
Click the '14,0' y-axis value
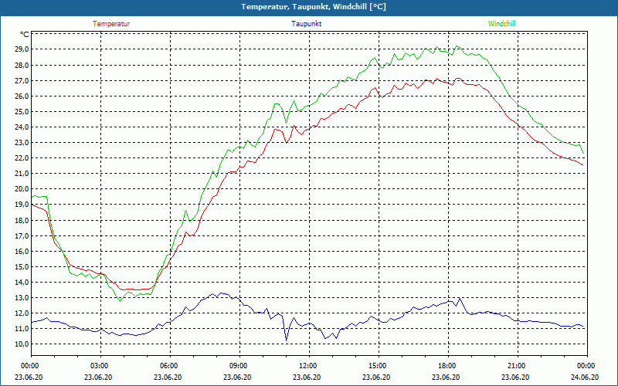[x=22, y=282]
